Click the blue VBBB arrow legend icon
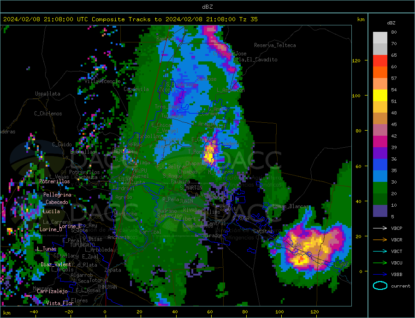The height and width of the screenshot is (318, 415). 380,275
